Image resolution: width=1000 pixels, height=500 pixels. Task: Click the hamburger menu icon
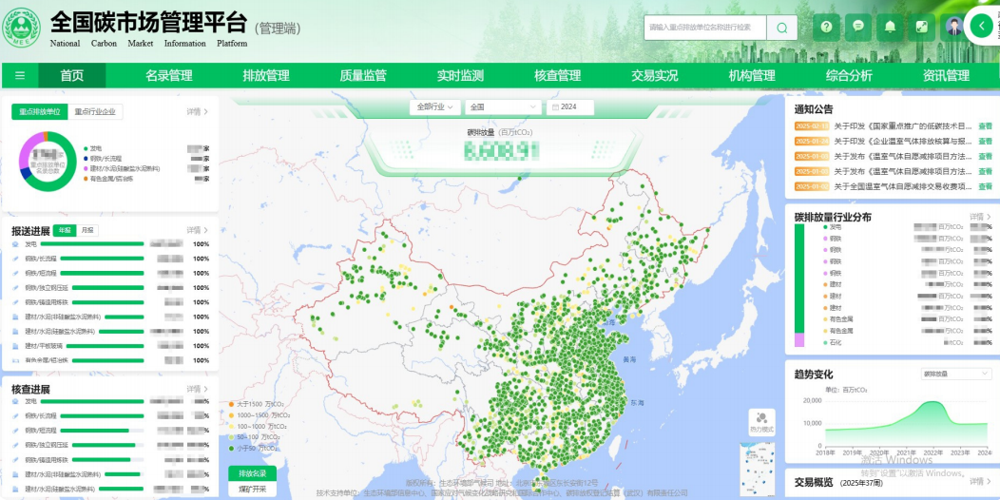(20, 76)
